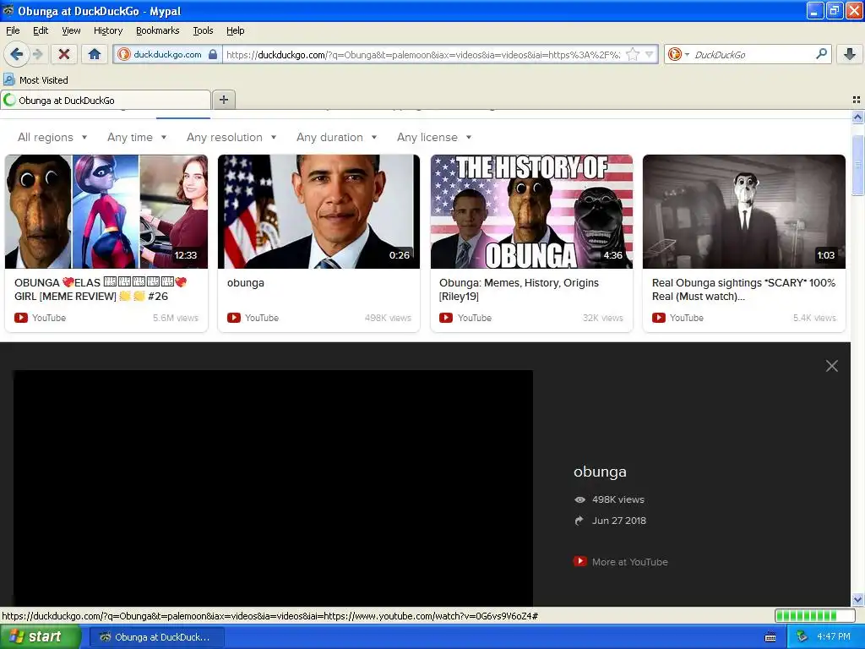
Task: Click the Mypal raccoon title bar icon
Action: [8, 10]
